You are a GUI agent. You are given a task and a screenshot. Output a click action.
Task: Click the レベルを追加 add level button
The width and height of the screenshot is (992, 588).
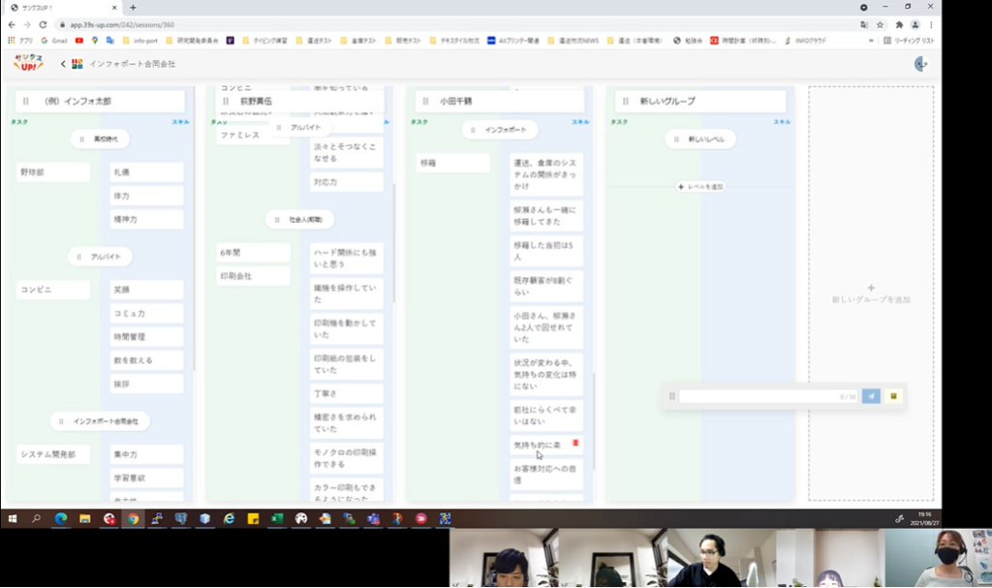700,187
